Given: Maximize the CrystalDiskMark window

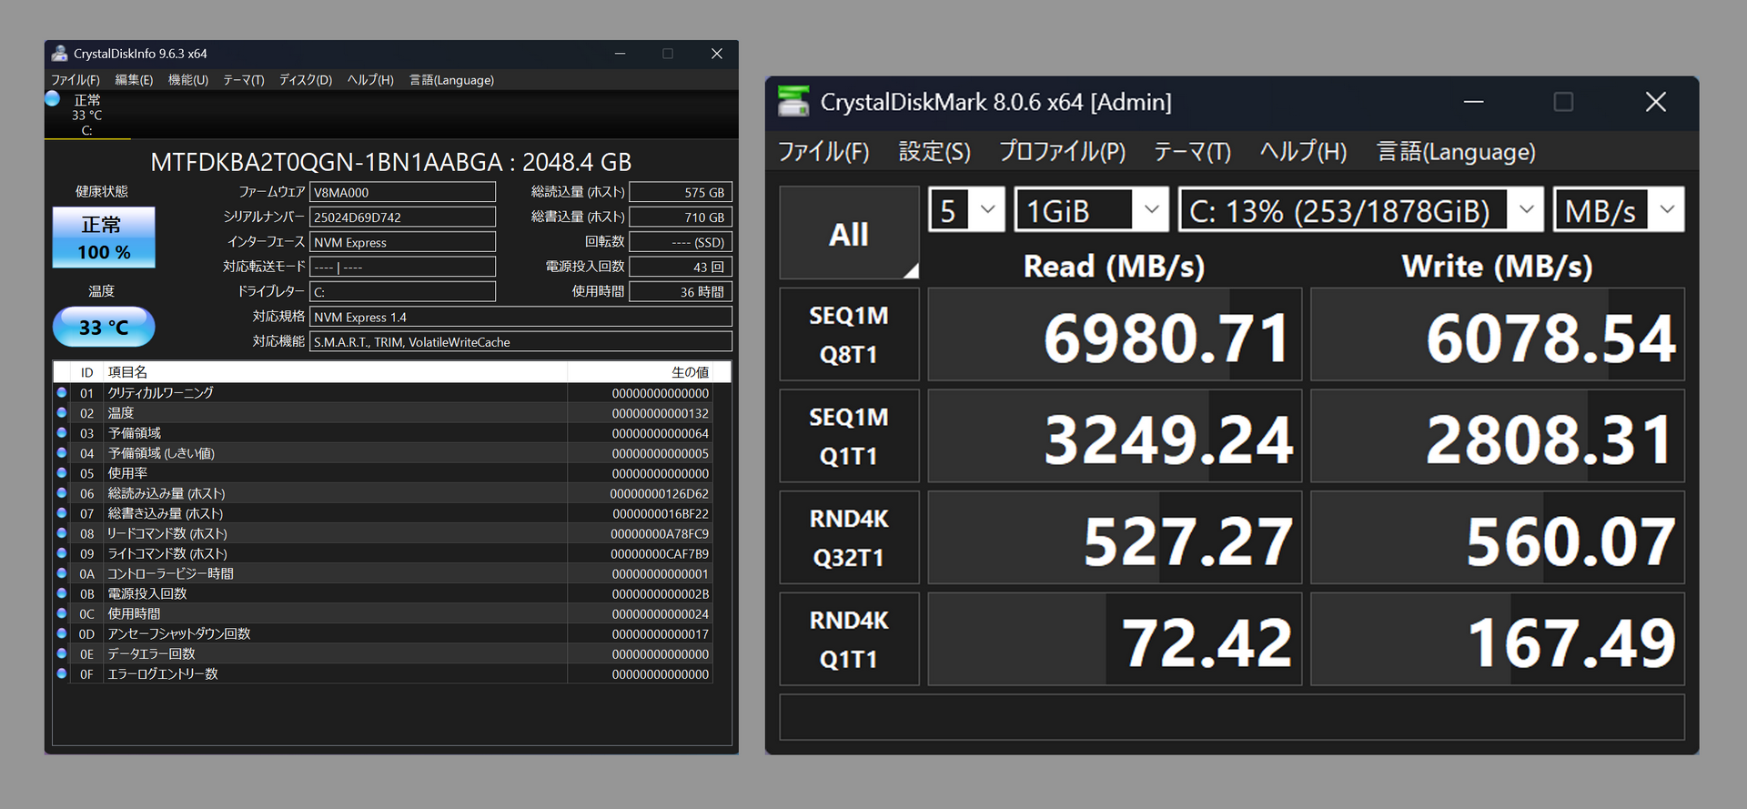Looking at the screenshot, I should [1562, 102].
